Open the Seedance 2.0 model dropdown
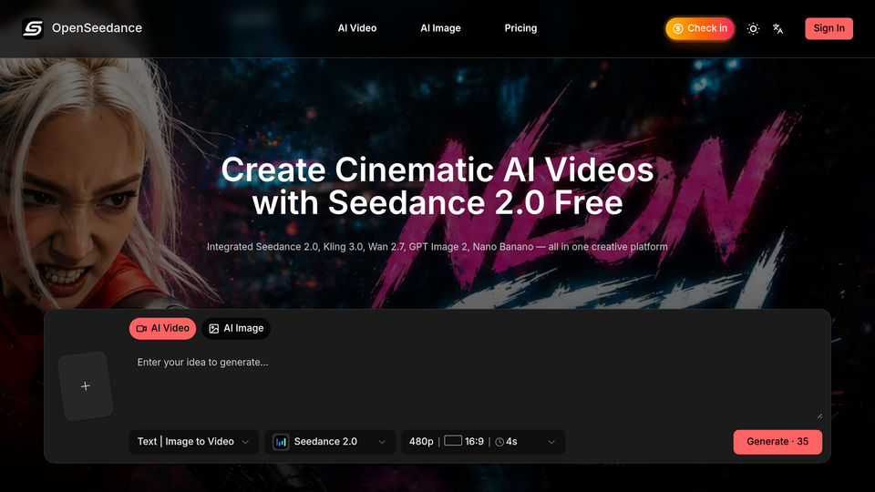 (330, 442)
